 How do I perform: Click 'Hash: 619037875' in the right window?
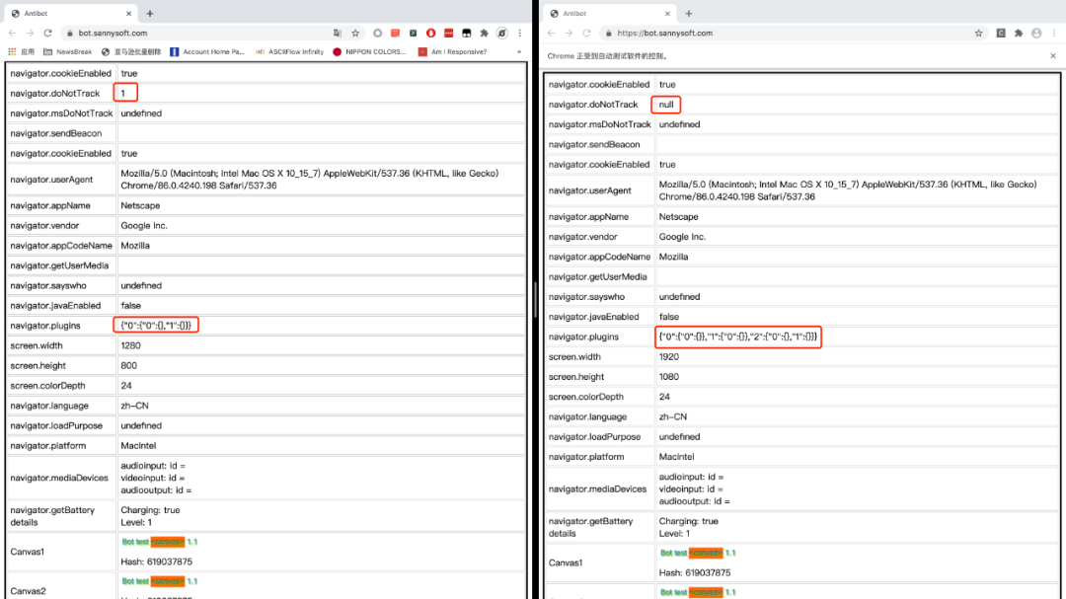tap(695, 572)
